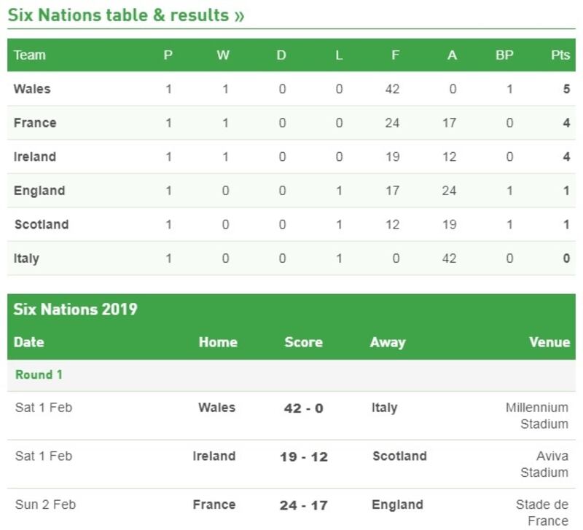Screen dimensions: 583x530
Task: Open the Six Nations table & results link
Action: coord(125,15)
